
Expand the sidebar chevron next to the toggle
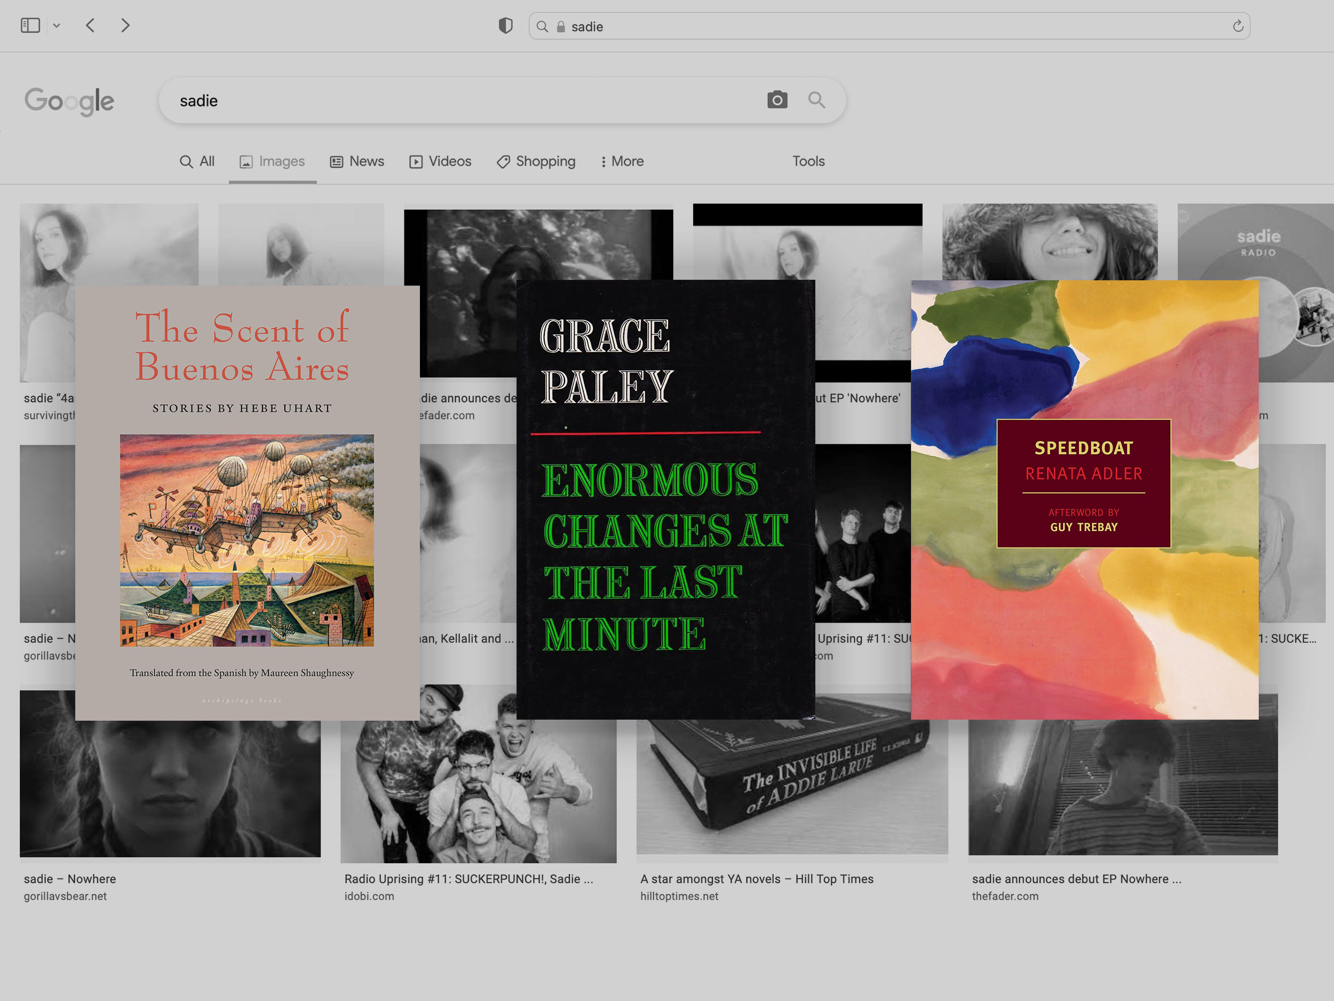[57, 25]
